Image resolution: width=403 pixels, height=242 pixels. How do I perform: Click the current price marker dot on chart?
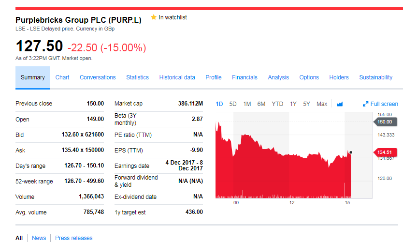351,152
